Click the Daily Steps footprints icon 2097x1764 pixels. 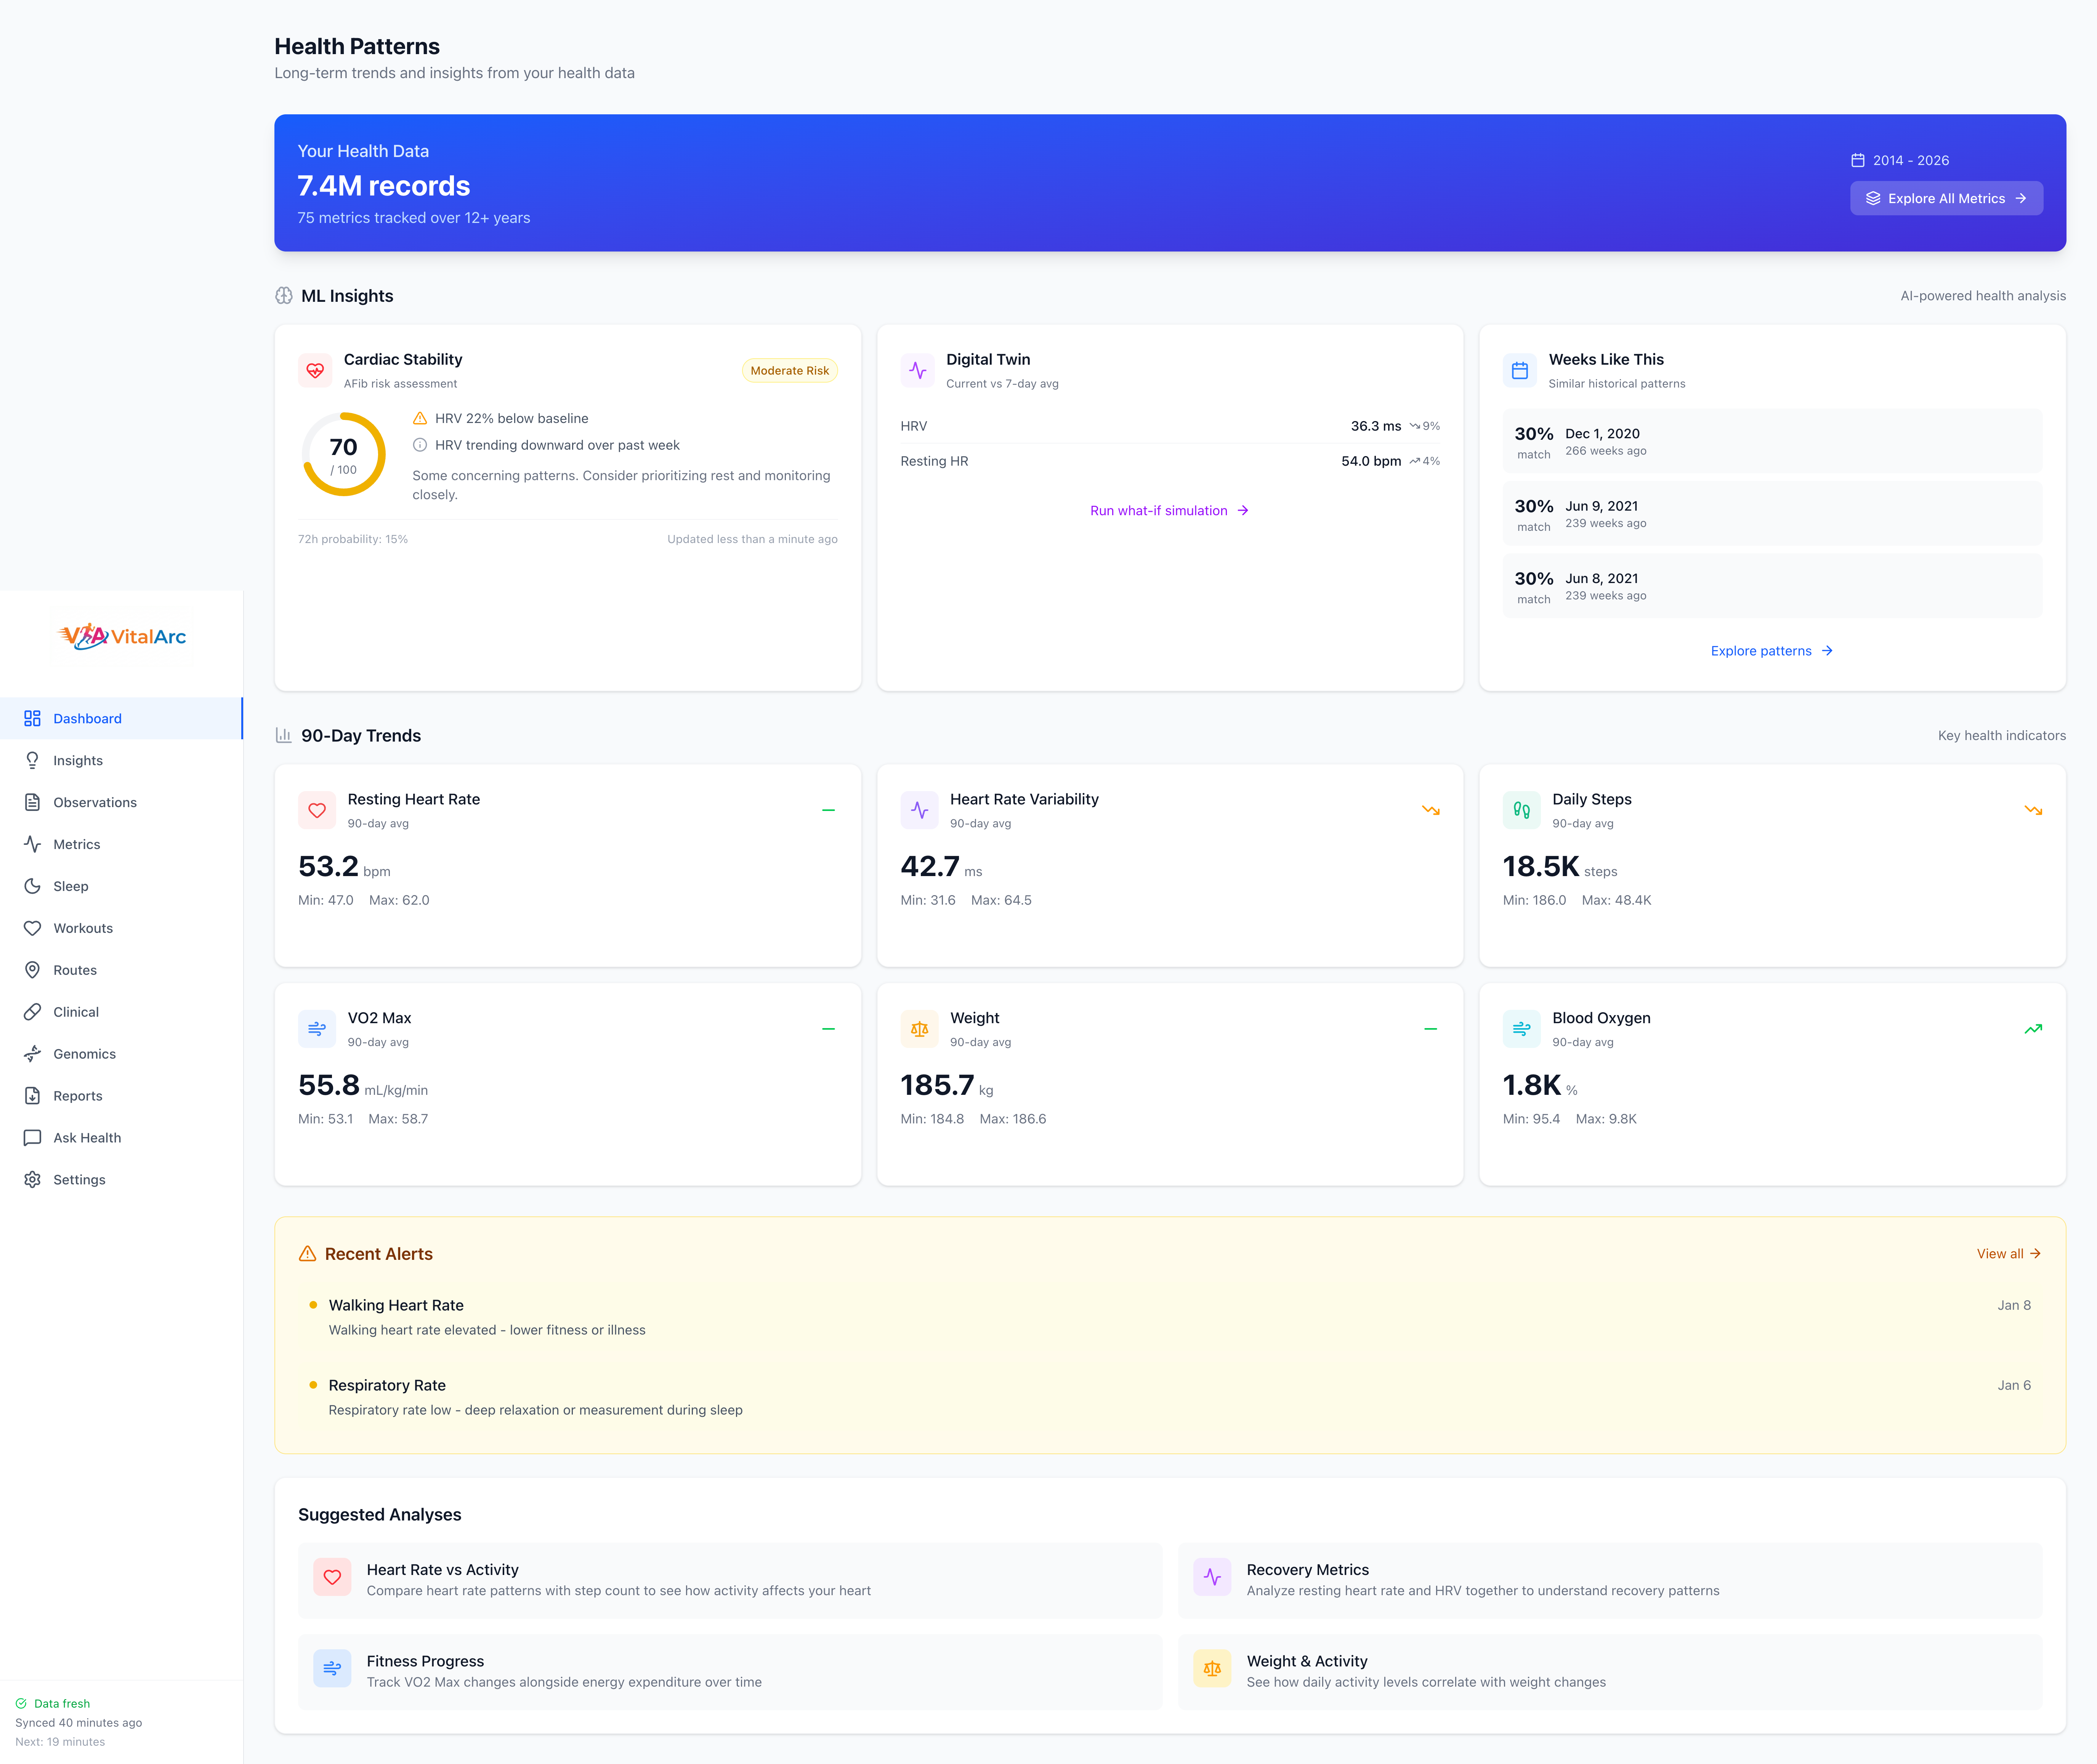[x=1521, y=810]
